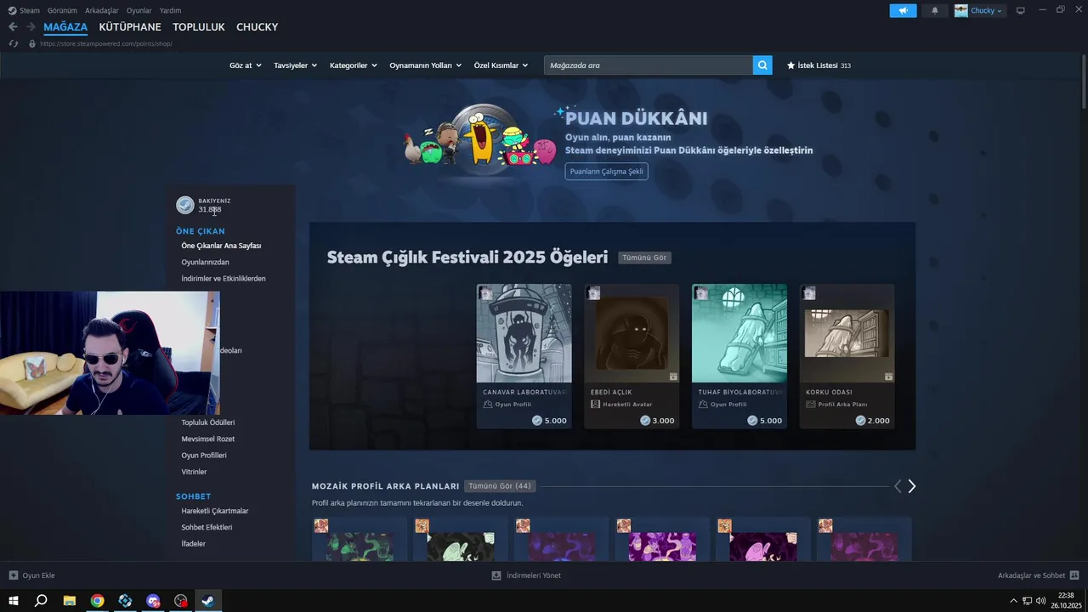Screen dimensions: 1088x612
Task: Click the Chucky profile avatar at top right
Action: click(961, 10)
